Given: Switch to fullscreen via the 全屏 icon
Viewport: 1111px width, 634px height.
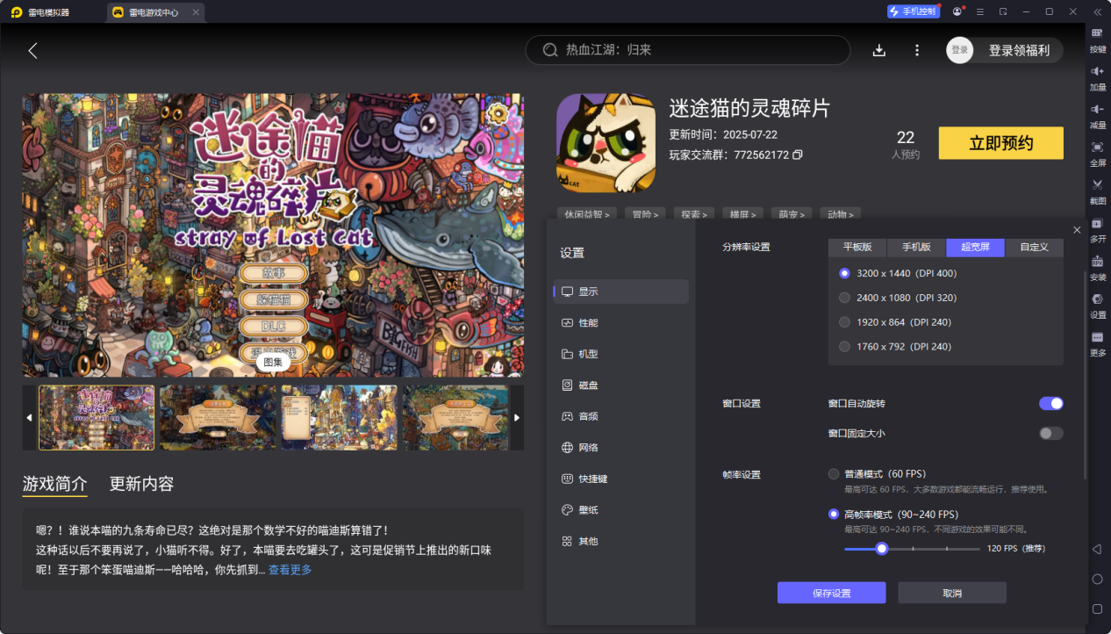Looking at the screenshot, I should pos(1096,155).
